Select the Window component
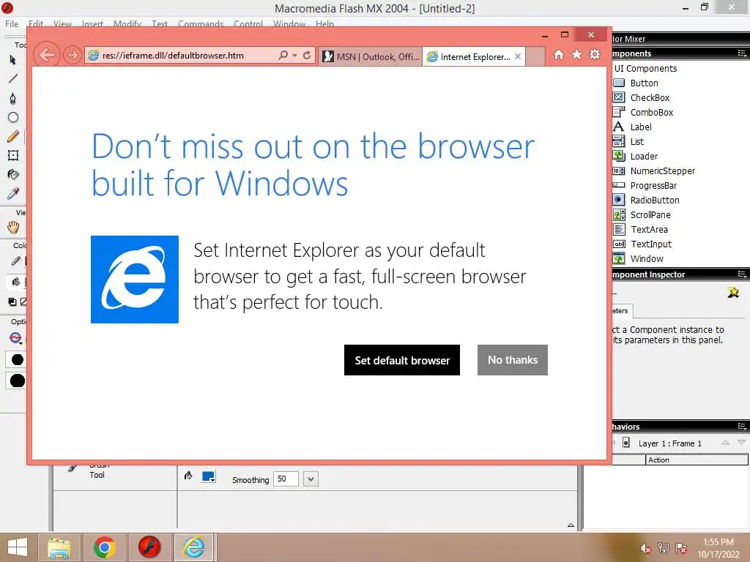The image size is (750, 562). point(647,259)
